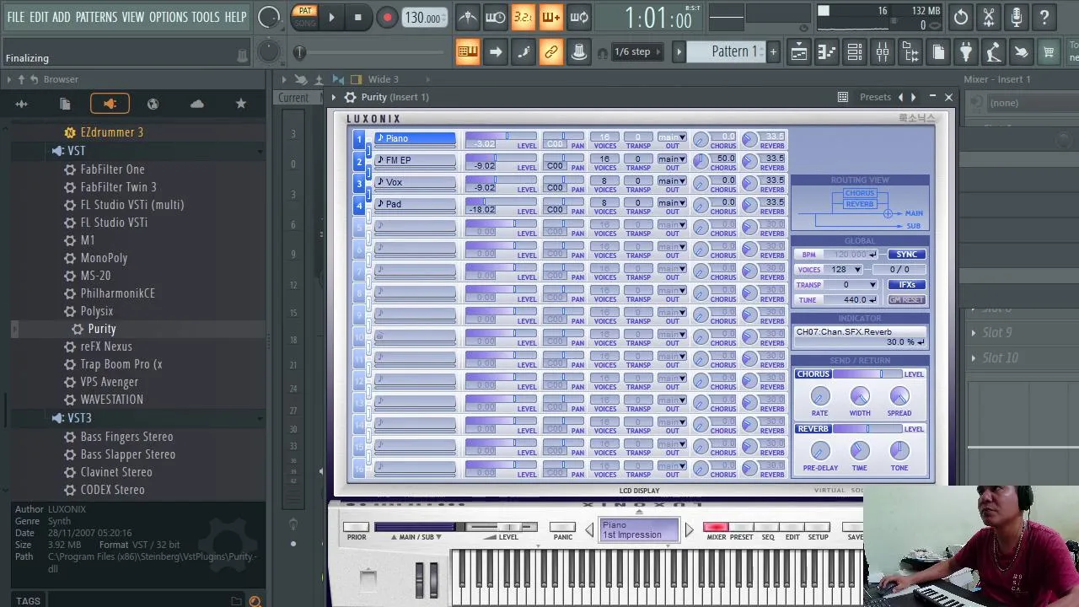Click the Pad channel LEVEL slider
Screen dimensions: 1079x607
501,202
